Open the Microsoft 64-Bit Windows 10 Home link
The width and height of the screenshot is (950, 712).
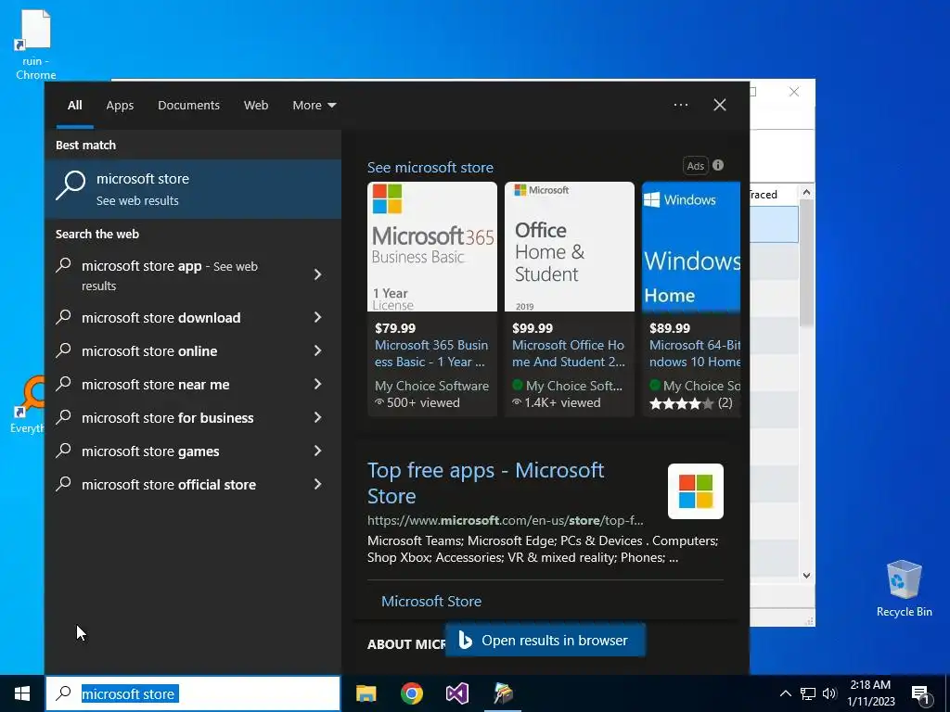tap(695, 353)
